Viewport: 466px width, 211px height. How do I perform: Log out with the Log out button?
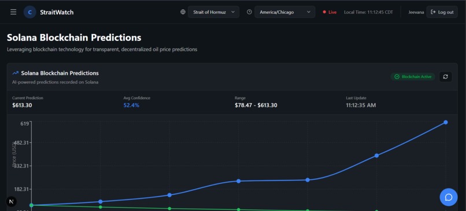[442, 12]
